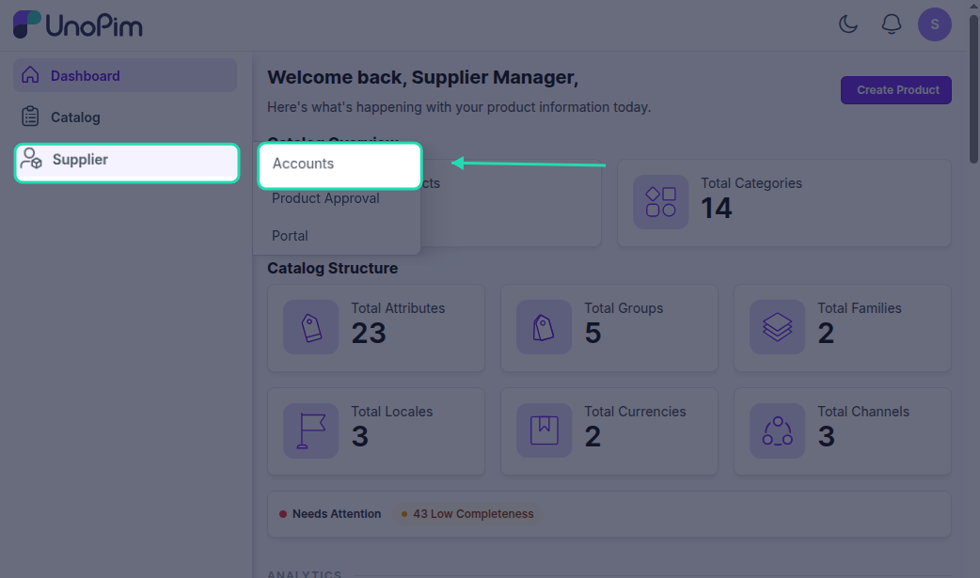The width and height of the screenshot is (980, 578).
Task: Click the Create Product button
Action: point(895,90)
